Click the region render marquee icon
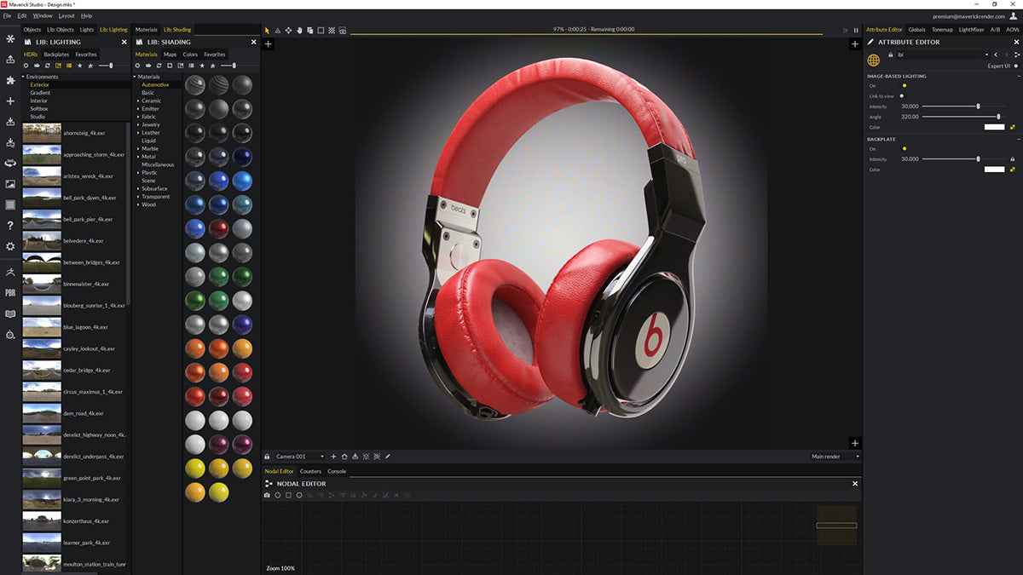The image size is (1023, 575). click(321, 30)
